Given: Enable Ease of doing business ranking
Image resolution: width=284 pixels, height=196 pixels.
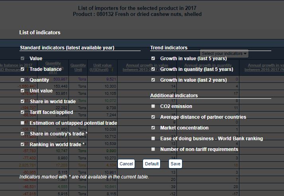Looking at the screenshot, I should [x=153, y=139].
